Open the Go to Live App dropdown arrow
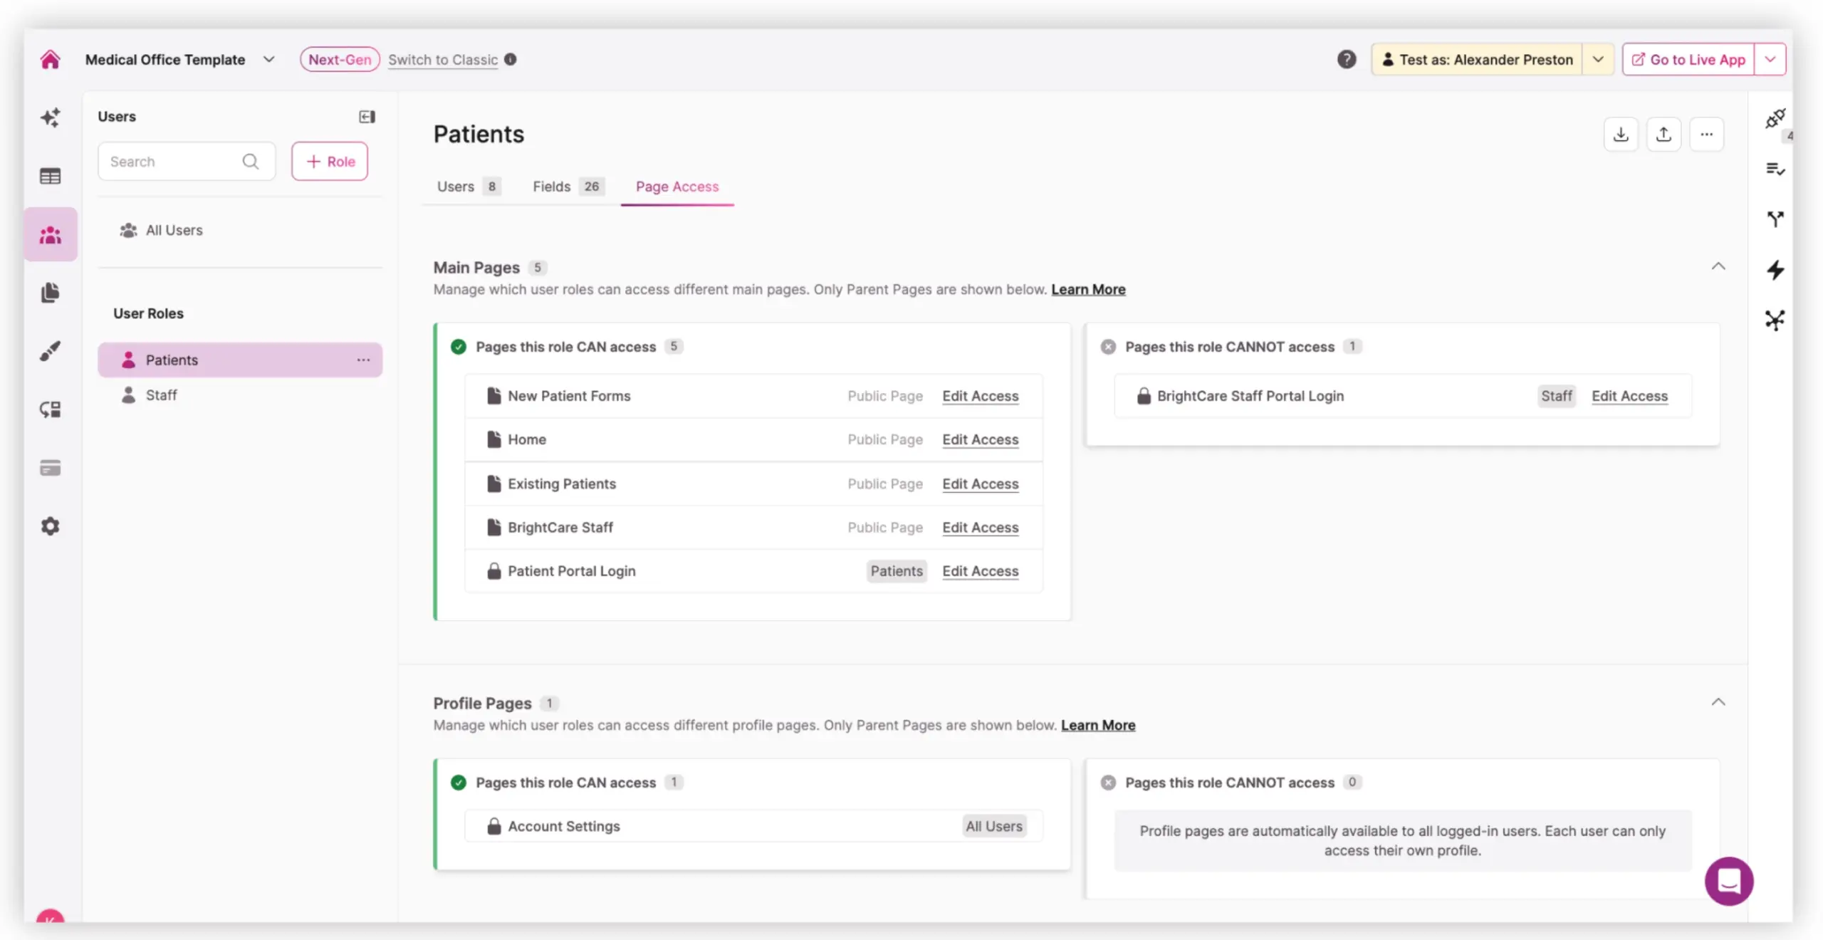The image size is (1823, 940). tap(1770, 60)
